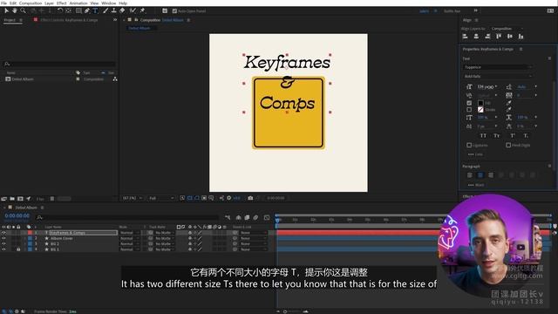Screen dimensions: 558x314
Task: Open the font family Tuppence dropdown
Action: [x=498, y=67]
